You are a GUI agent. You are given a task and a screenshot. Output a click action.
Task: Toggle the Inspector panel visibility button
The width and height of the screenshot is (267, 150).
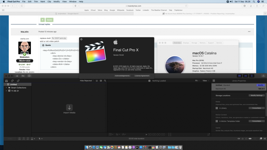pos(252,76)
